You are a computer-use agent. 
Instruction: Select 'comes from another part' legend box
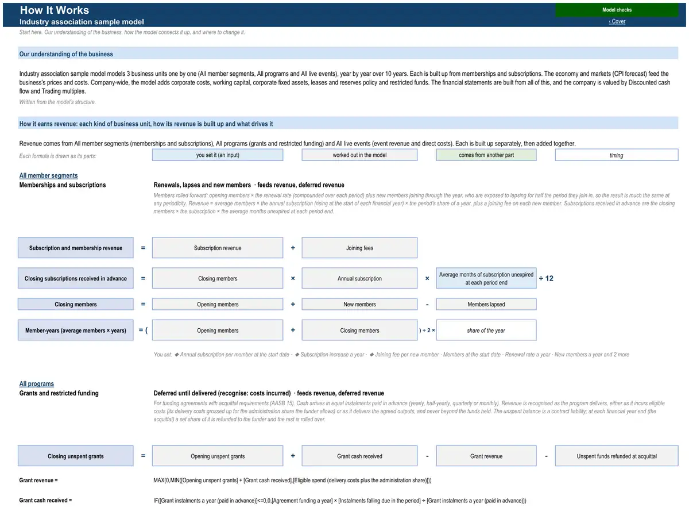pos(486,155)
